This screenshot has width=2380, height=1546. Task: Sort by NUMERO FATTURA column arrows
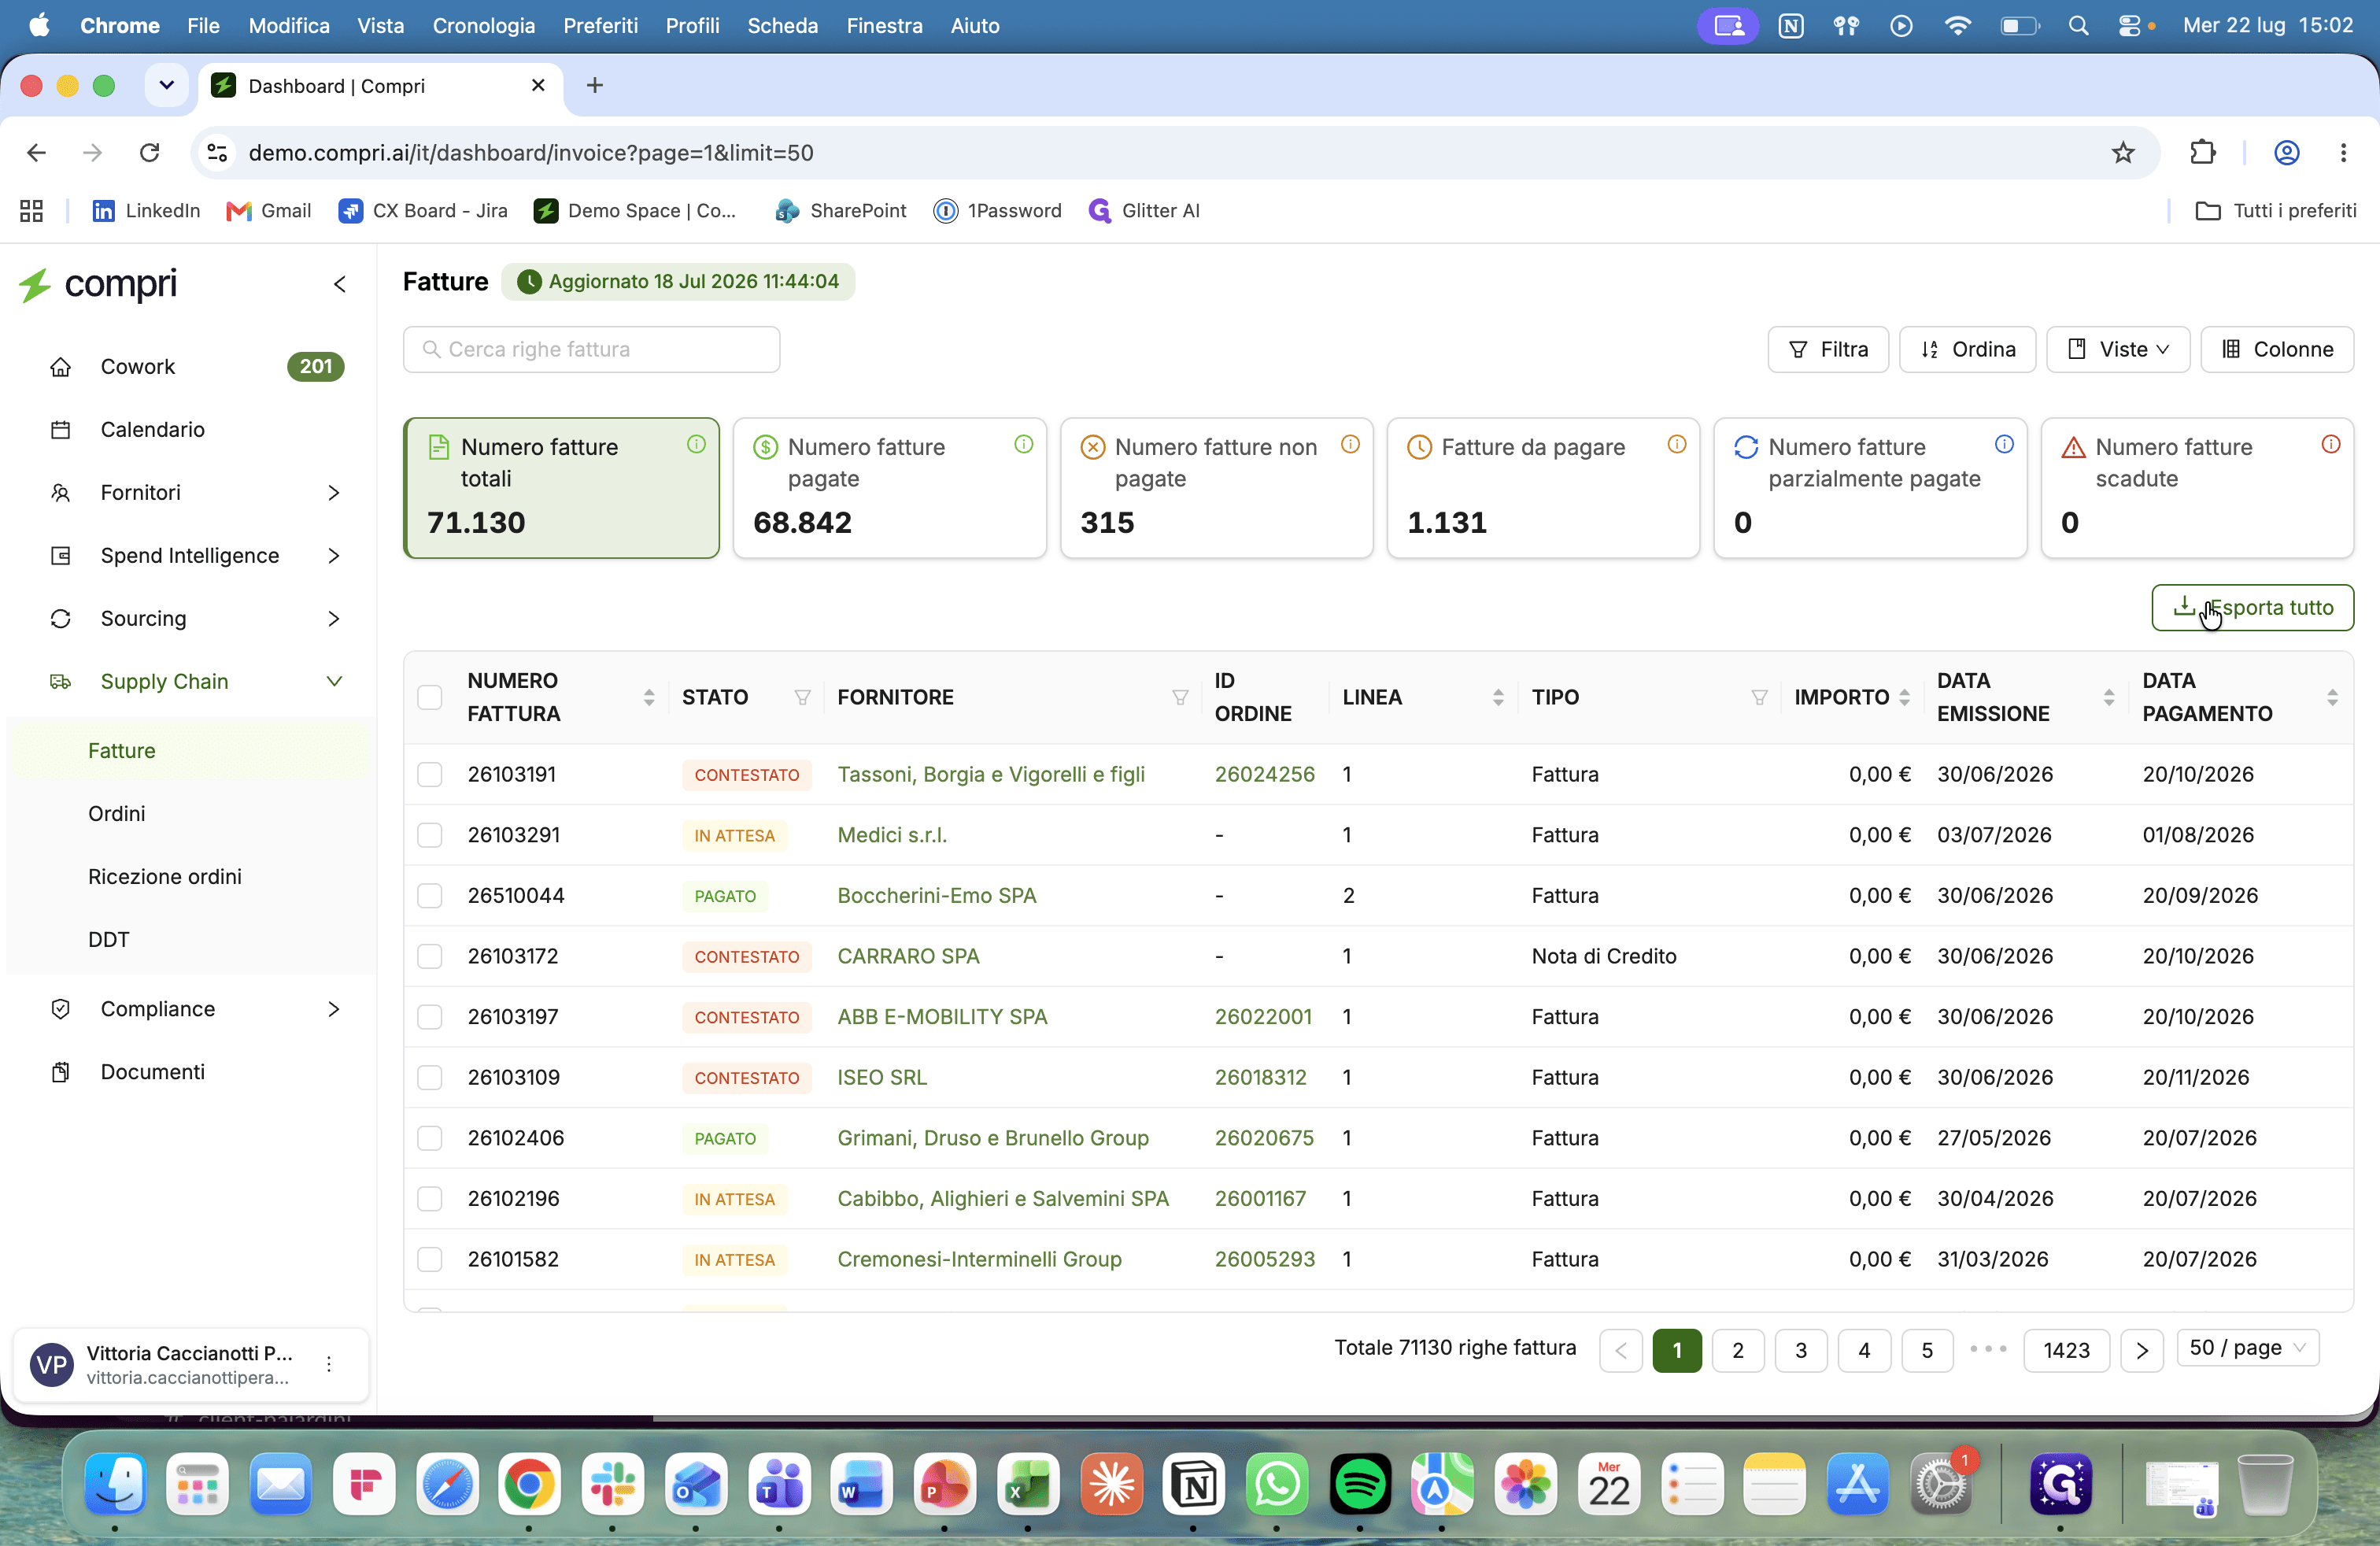pyautogui.click(x=649, y=697)
